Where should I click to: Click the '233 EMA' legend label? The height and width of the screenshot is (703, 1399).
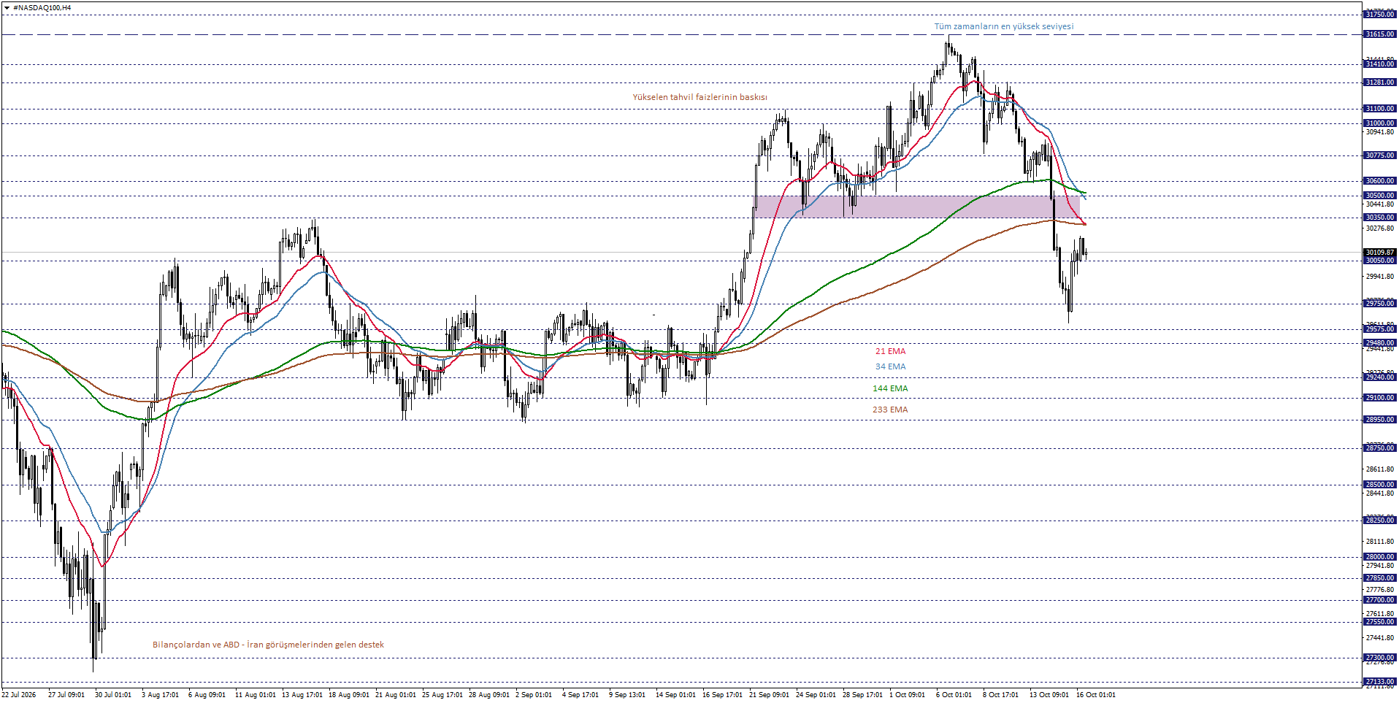click(890, 410)
